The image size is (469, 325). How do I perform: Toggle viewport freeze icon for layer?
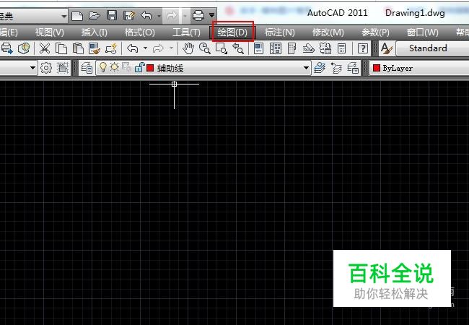pos(126,66)
